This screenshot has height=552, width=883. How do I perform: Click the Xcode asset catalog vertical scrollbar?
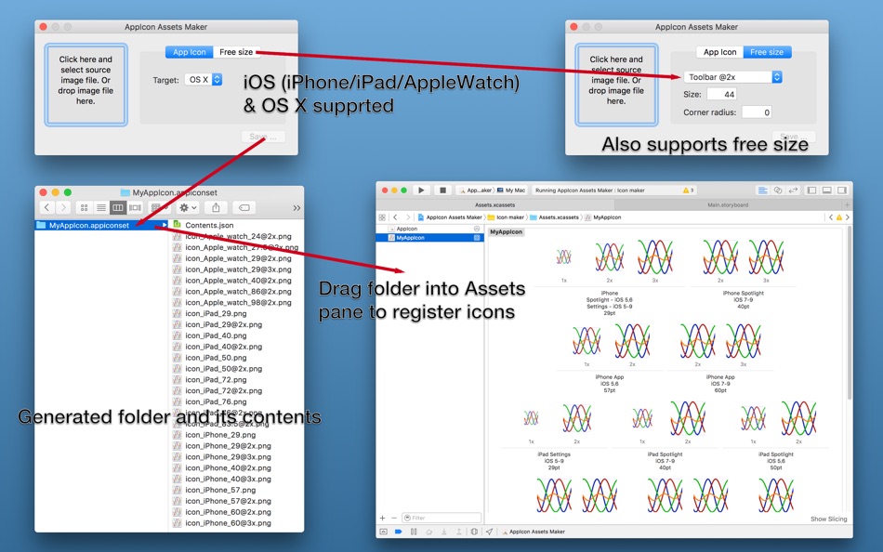[x=849, y=312]
